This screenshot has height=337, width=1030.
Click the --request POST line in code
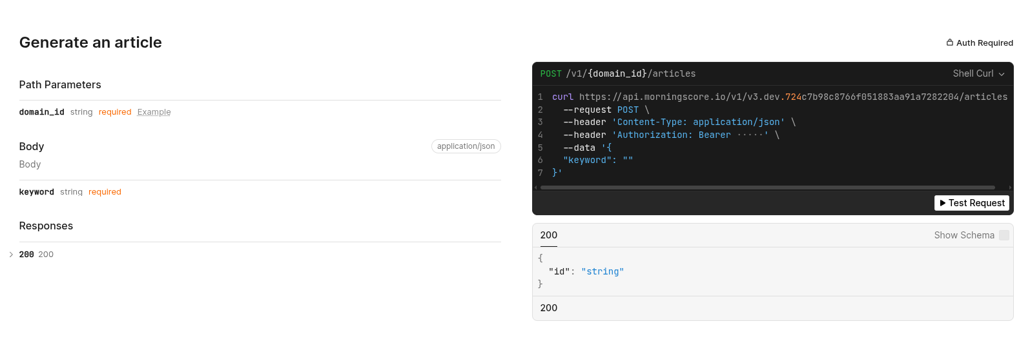click(x=606, y=110)
